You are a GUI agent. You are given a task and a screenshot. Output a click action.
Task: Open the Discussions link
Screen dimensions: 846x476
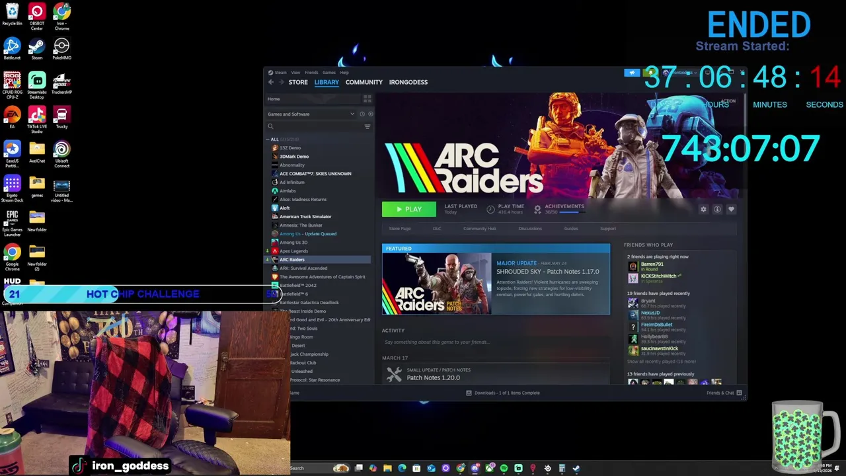(x=530, y=229)
